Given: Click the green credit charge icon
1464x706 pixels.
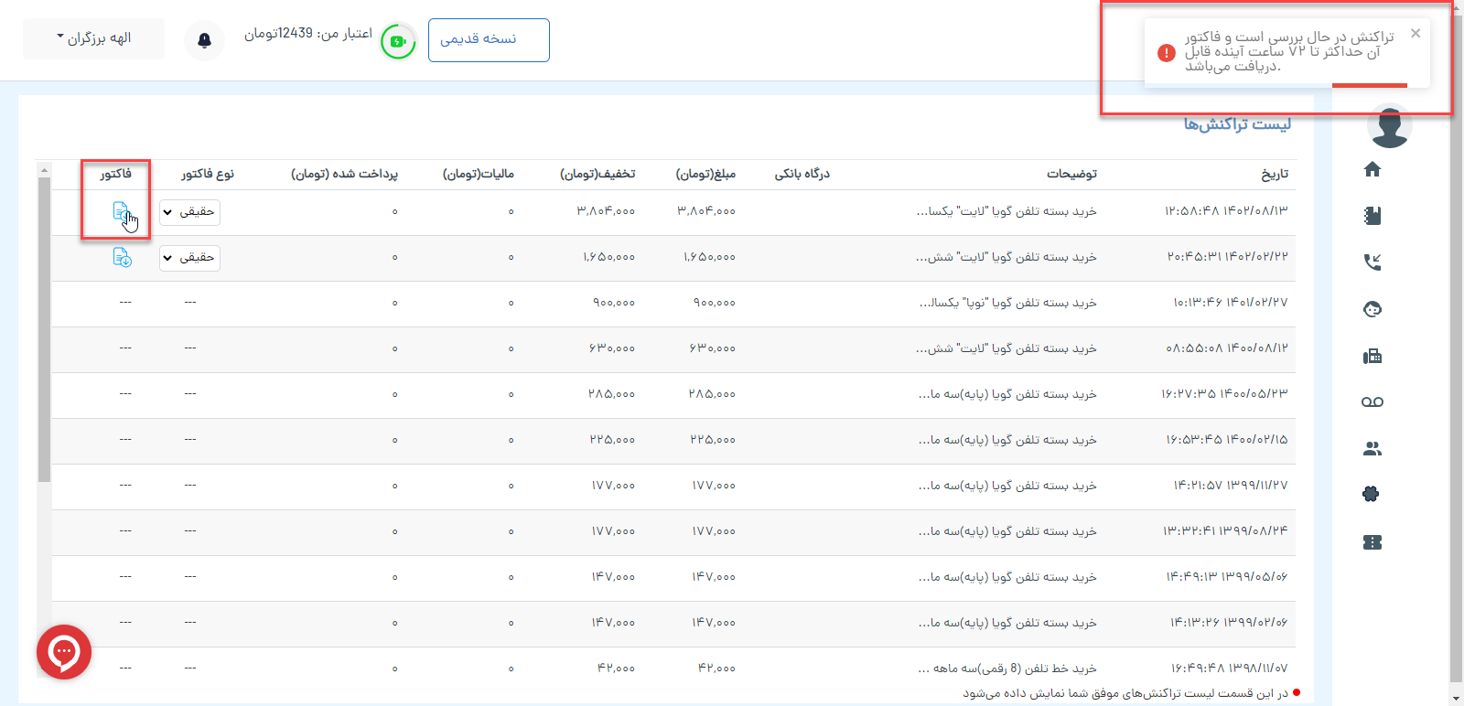Looking at the screenshot, I should 398,41.
